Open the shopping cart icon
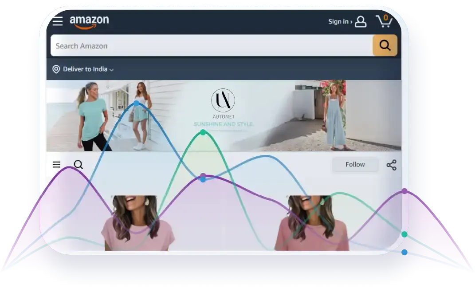This screenshot has height=293, width=475. pyautogui.click(x=384, y=21)
